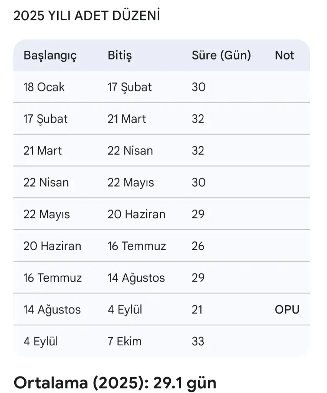The height and width of the screenshot is (393, 327).
Task: Click the "Başlangıç" column header
Action: point(50,56)
